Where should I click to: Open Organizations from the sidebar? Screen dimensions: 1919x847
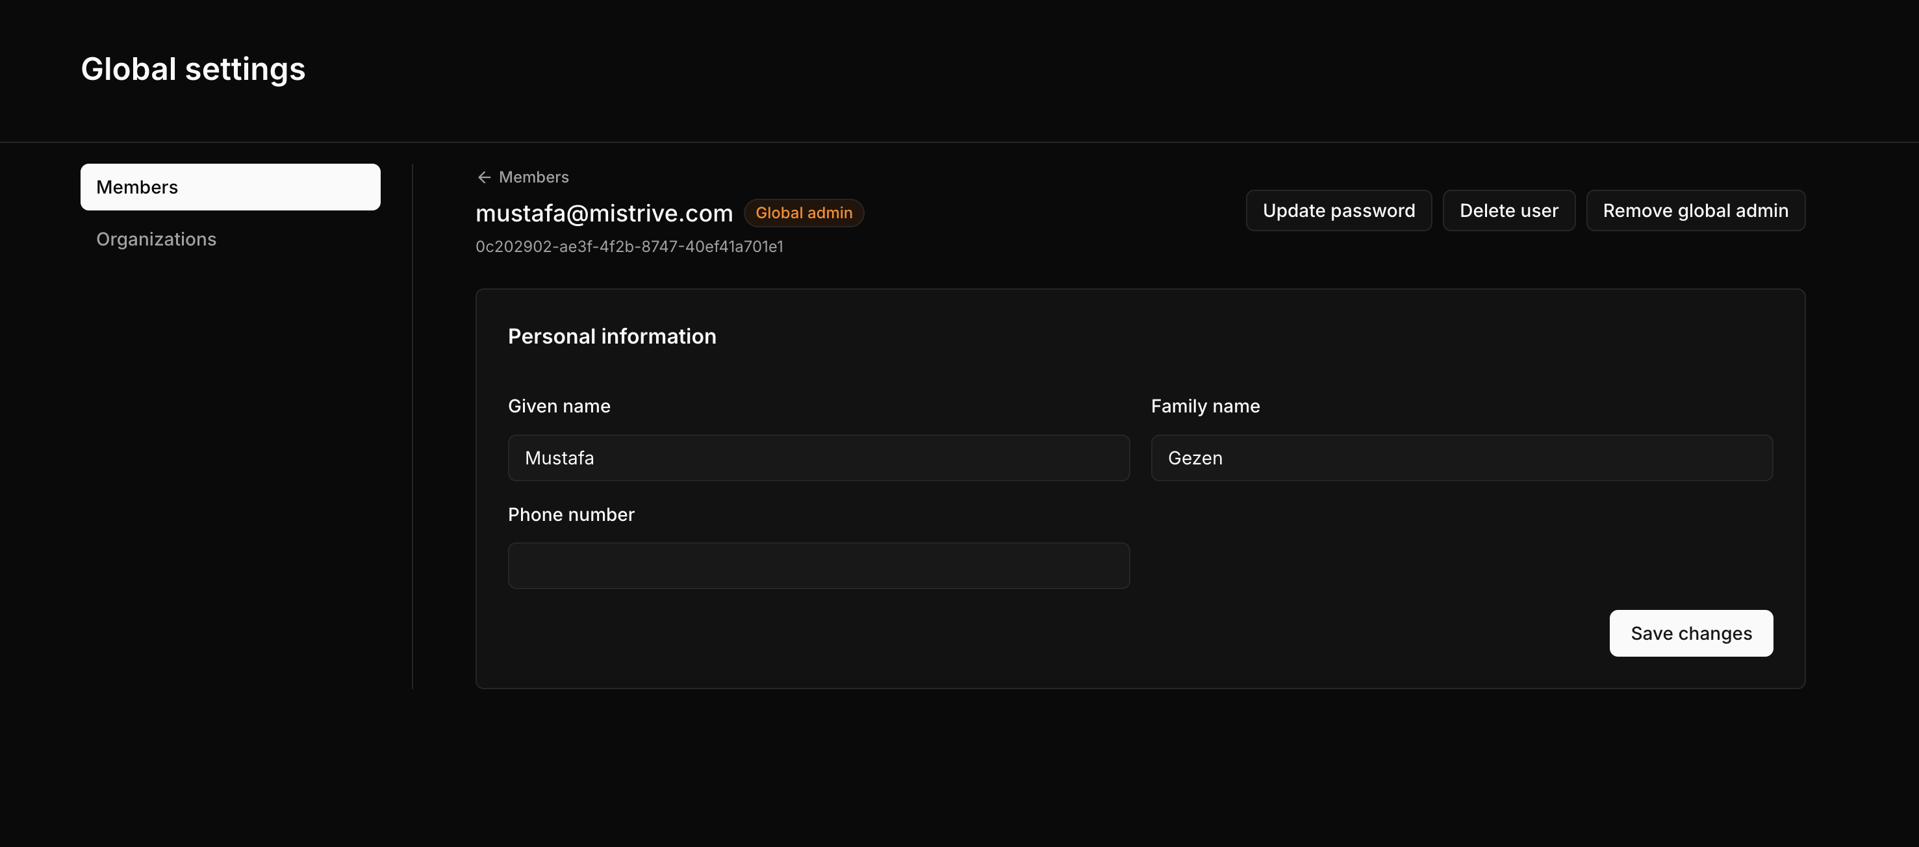(156, 238)
